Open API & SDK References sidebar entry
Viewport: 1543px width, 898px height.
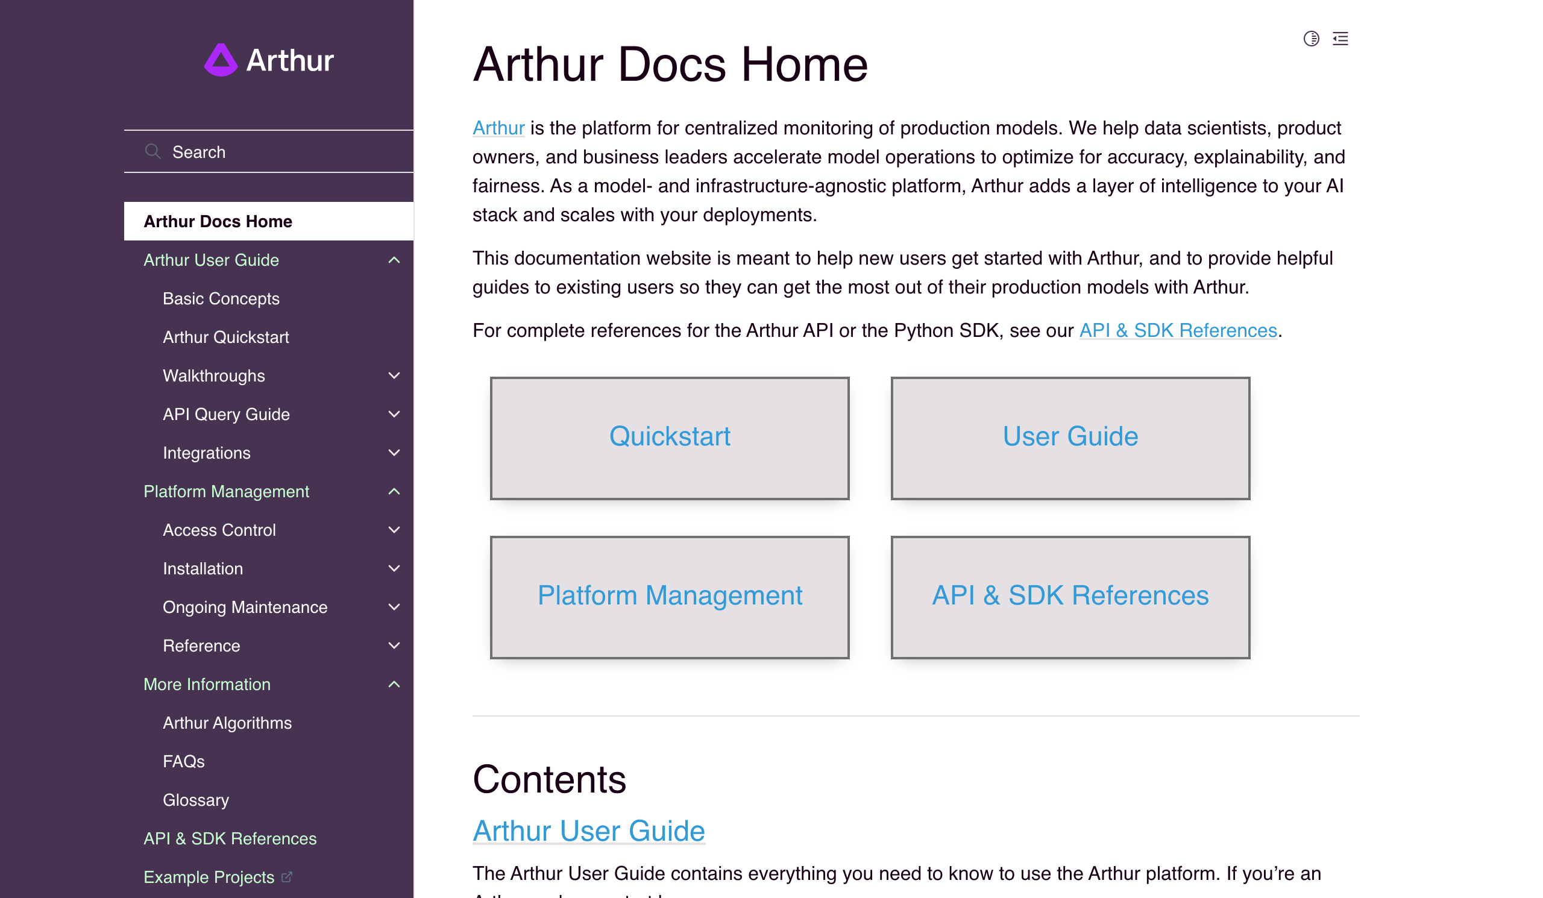[x=230, y=838]
